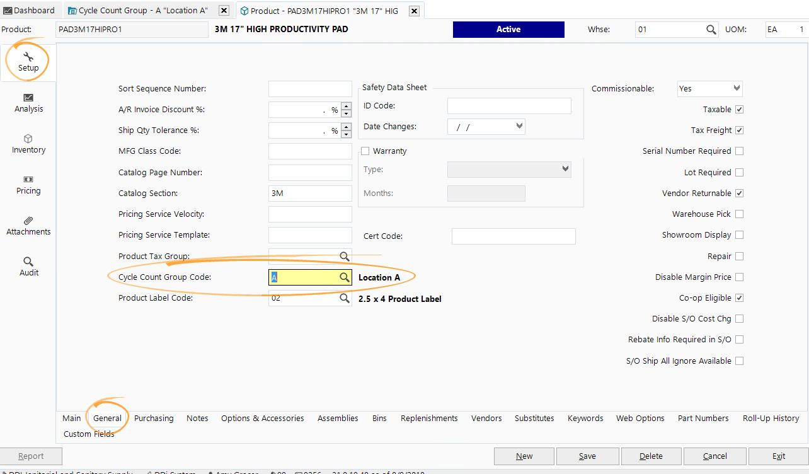
Task: Go to the Pricing section
Action: point(28,185)
